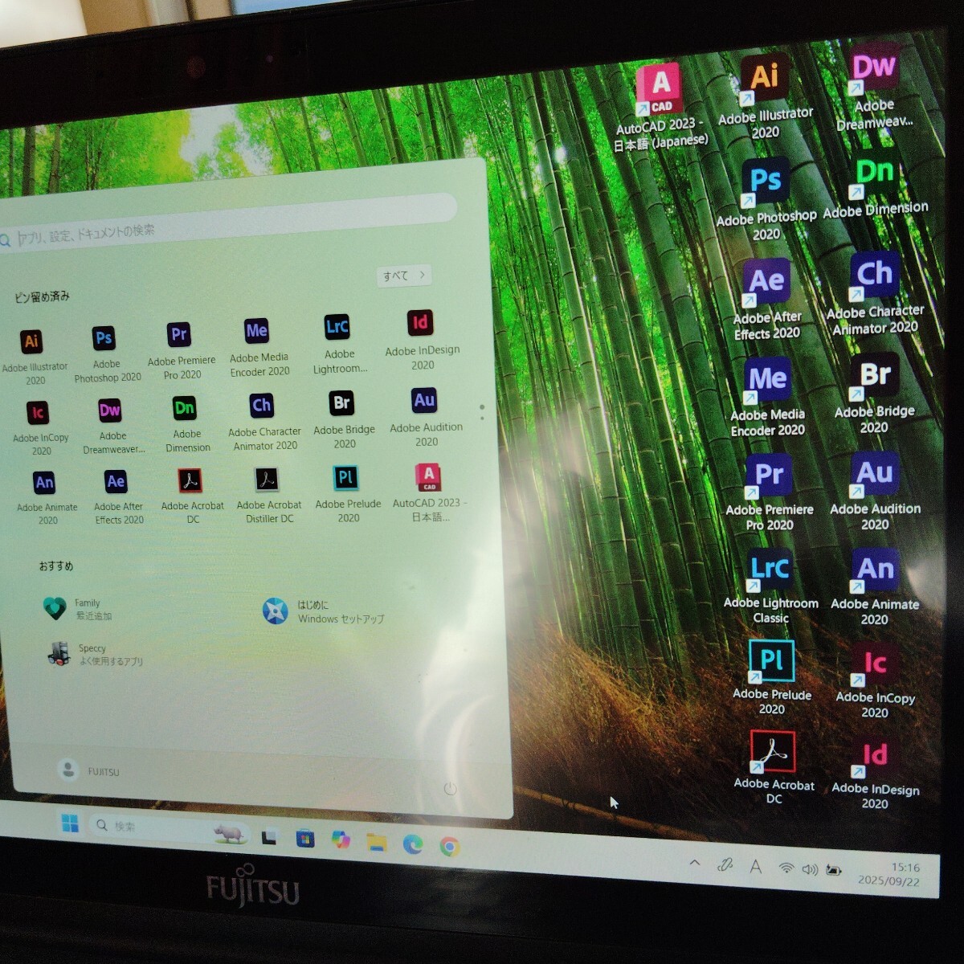Screen dimensions: 964x964
Task: Select Adobe InCopy 2020 desktop icon
Action: [x=875, y=680]
